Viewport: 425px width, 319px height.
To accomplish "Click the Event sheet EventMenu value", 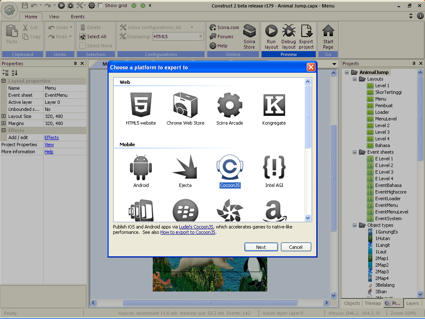I will tap(65, 95).
